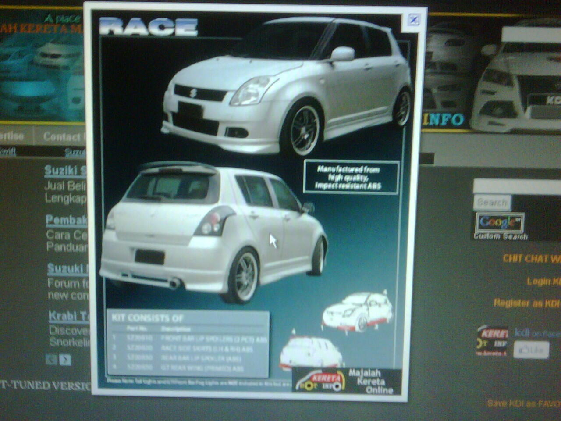The image size is (561, 421).
Task: Click the INFO banner text
Action: click(x=443, y=119)
